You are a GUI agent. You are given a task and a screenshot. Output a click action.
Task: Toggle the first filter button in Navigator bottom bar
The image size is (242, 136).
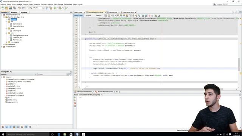(x=3, y=127)
